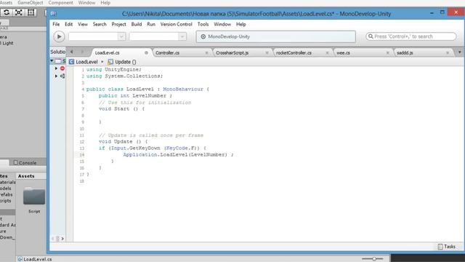Image resolution: width=465 pixels, height=262 pixels.
Task: Open the tab list dropdown arrow at tab bar end
Action: [x=459, y=52]
